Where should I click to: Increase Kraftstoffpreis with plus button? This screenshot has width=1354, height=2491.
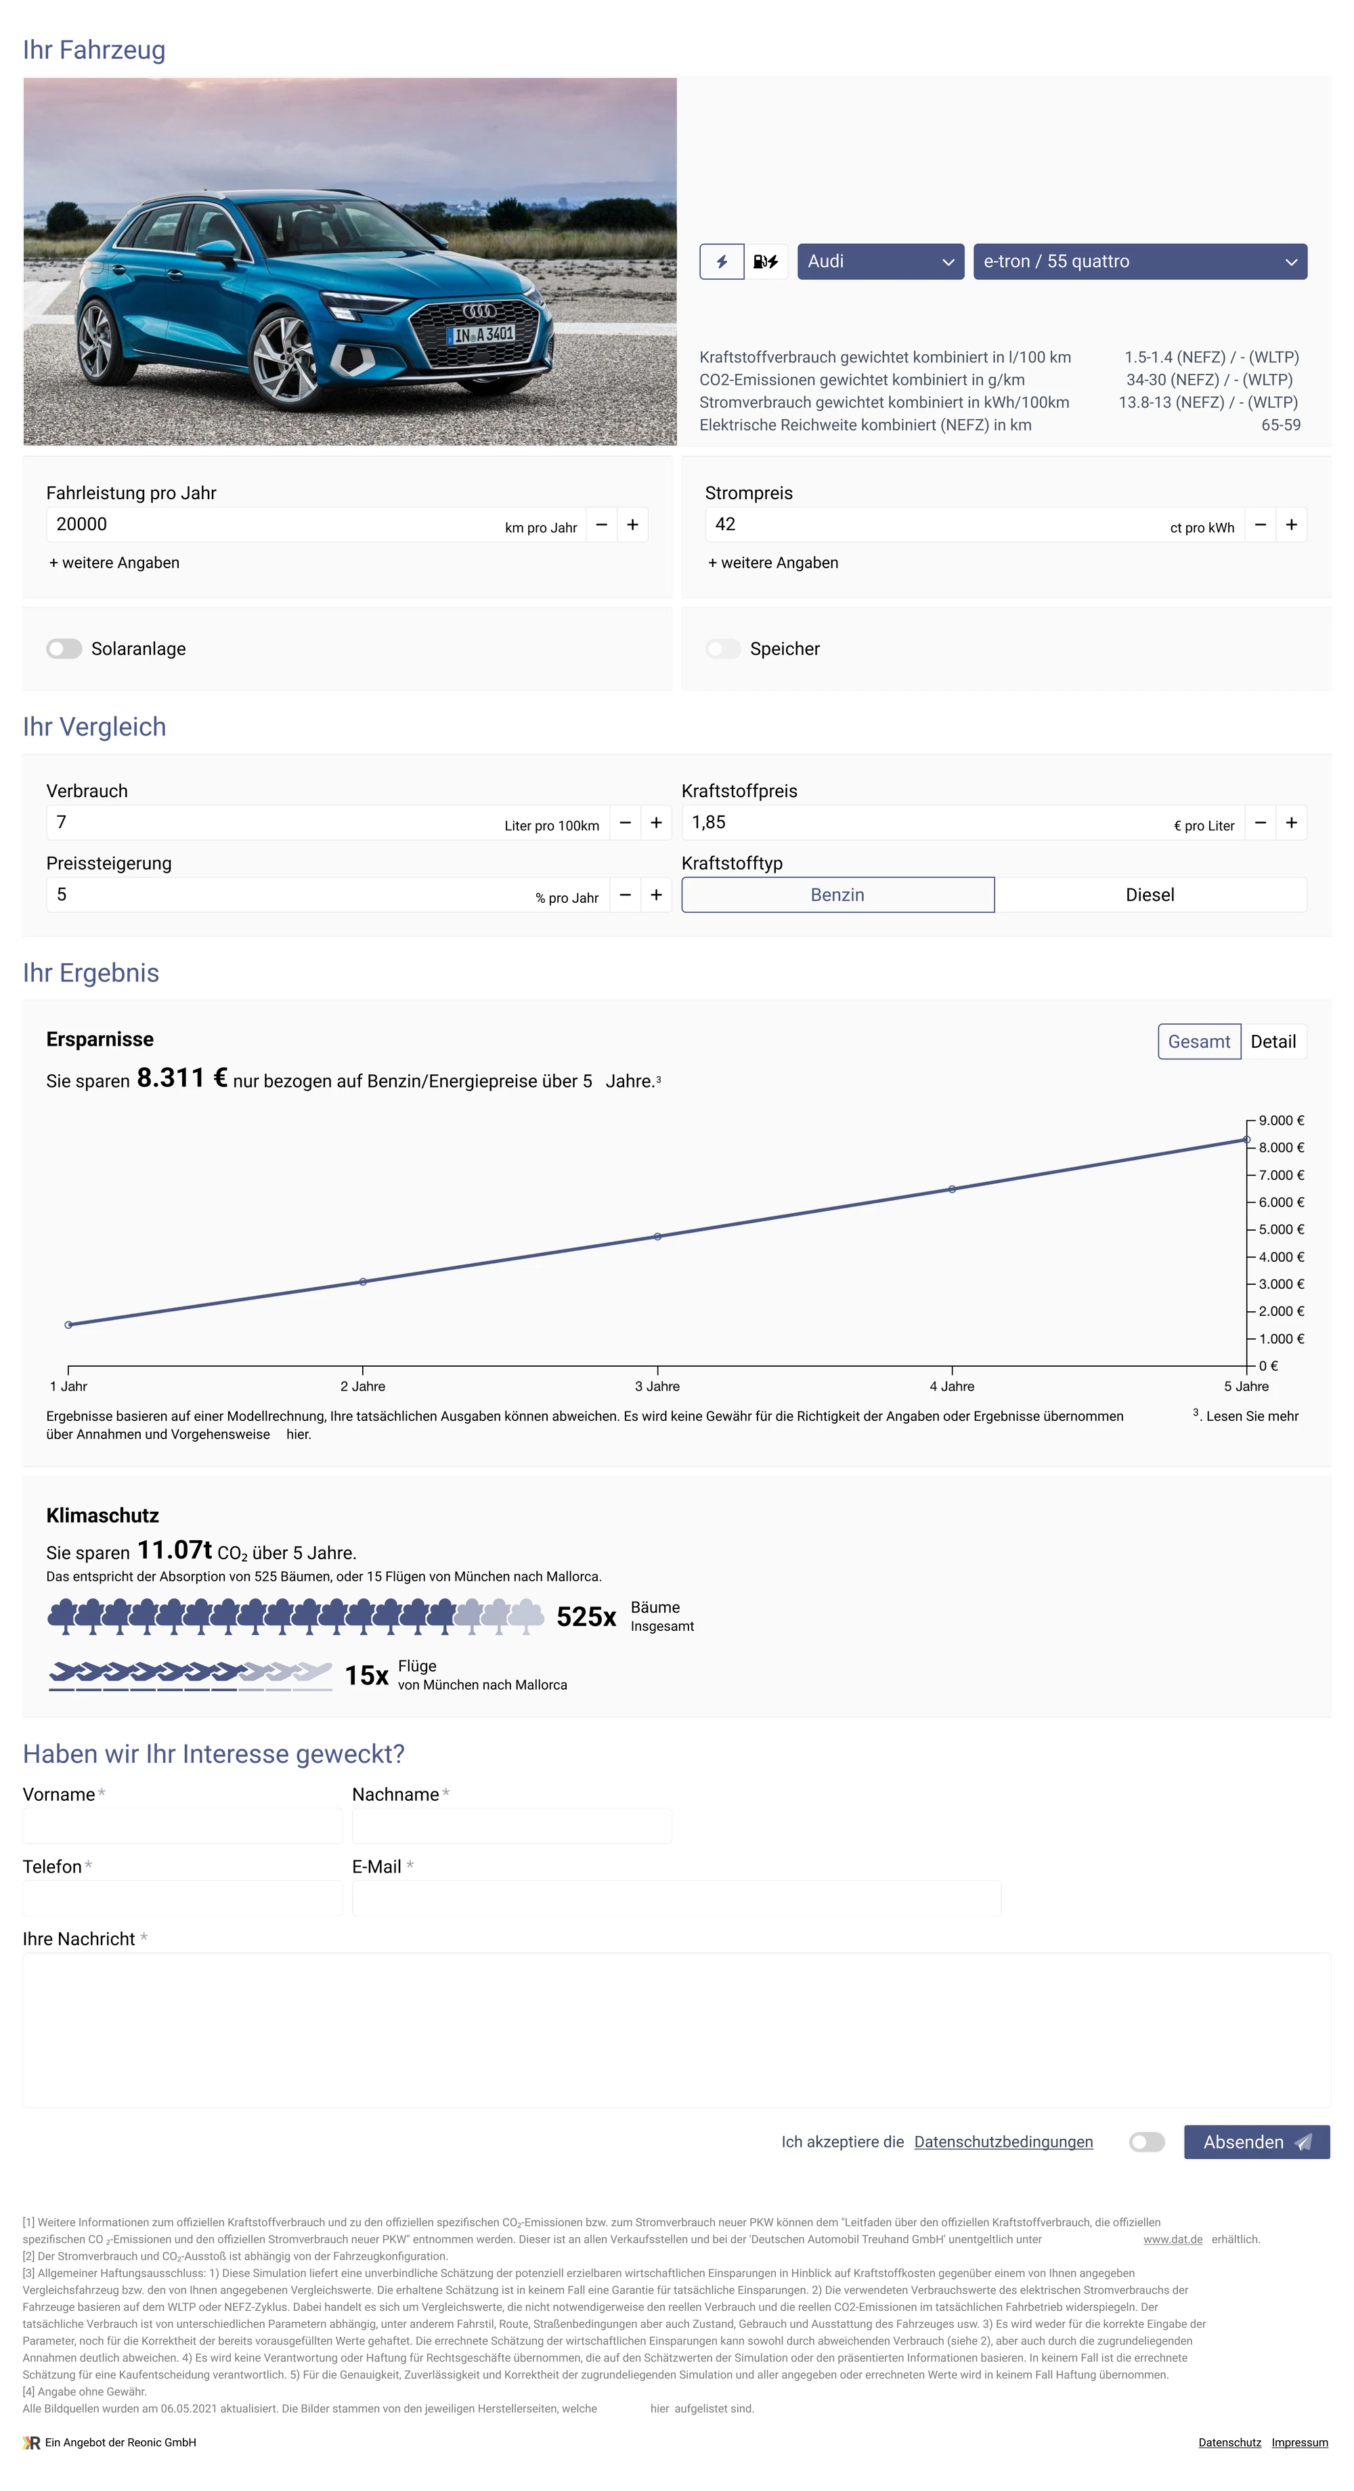tap(1291, 822)
